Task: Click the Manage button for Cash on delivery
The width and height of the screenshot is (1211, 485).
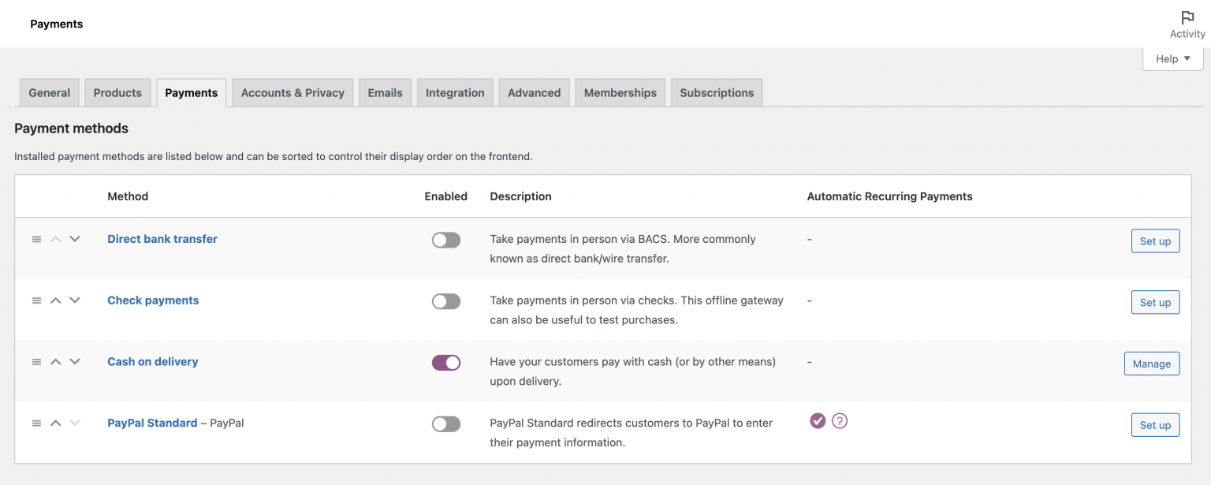Action: point(1152,364)
